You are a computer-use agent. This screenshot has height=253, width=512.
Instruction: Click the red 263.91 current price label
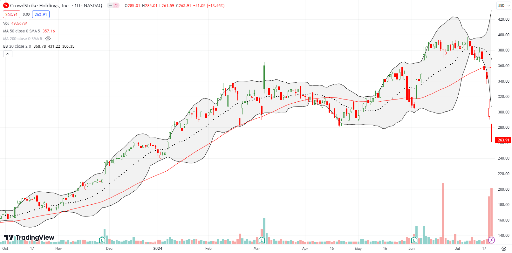pyautogui.click(x=503, y=140)
